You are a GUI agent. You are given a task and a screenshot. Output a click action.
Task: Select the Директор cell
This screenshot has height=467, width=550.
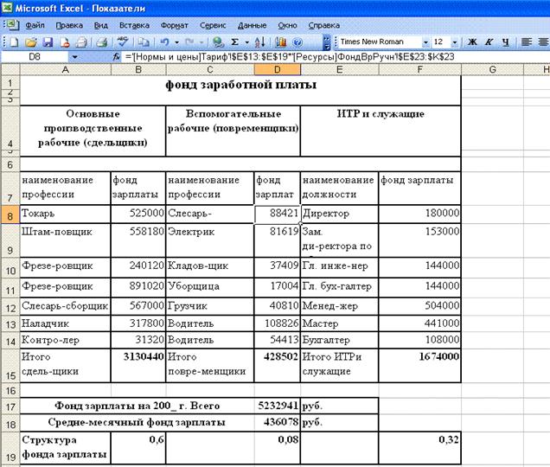click(x=340, y=214)
